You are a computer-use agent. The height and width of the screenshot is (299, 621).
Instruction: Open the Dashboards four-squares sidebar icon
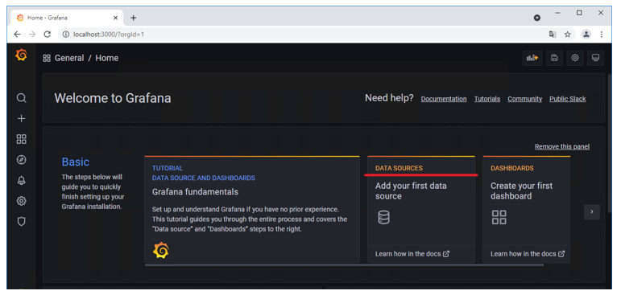coord(22,139)
